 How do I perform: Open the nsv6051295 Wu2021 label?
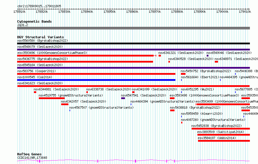tap(197, 89)
